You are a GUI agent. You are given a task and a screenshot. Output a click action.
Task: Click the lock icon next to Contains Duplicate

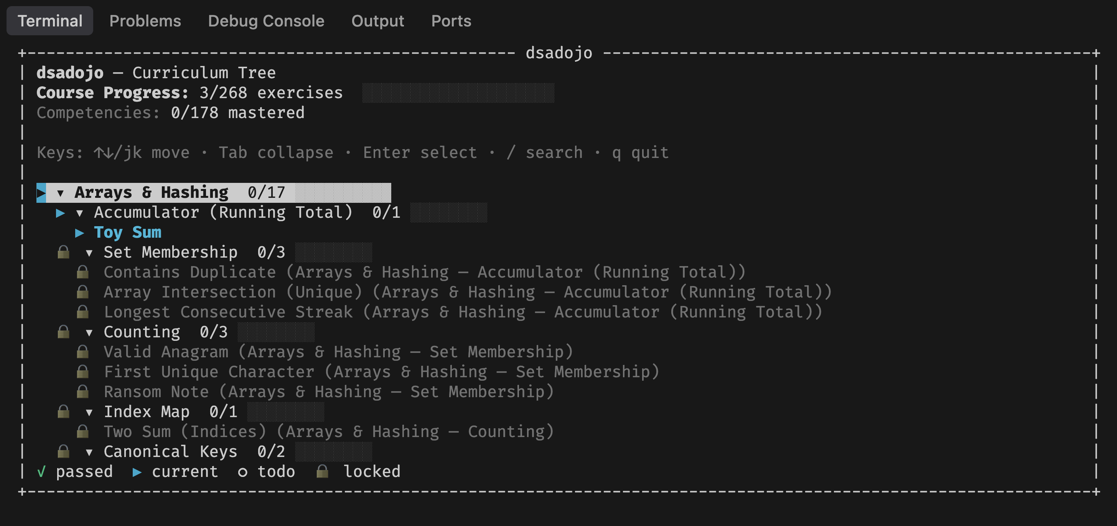click(x=82, y=272)
